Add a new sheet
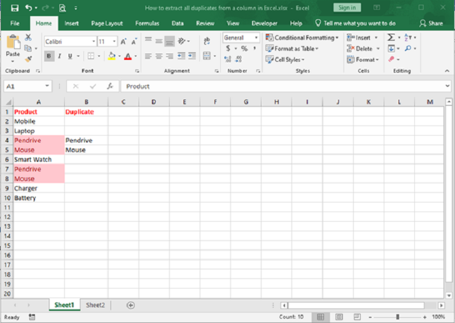The height and width of the screenshot is (323, 455). [x=130, y=305]
